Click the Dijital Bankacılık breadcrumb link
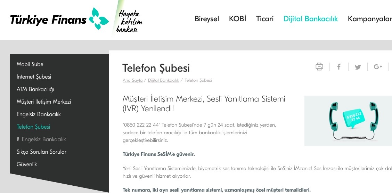This screenshot has width=392, height=193. pos(163,80)
